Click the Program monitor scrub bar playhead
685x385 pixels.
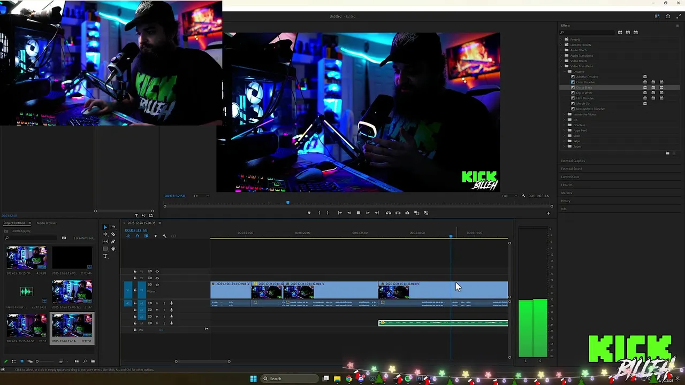click(x=288, y=203)
